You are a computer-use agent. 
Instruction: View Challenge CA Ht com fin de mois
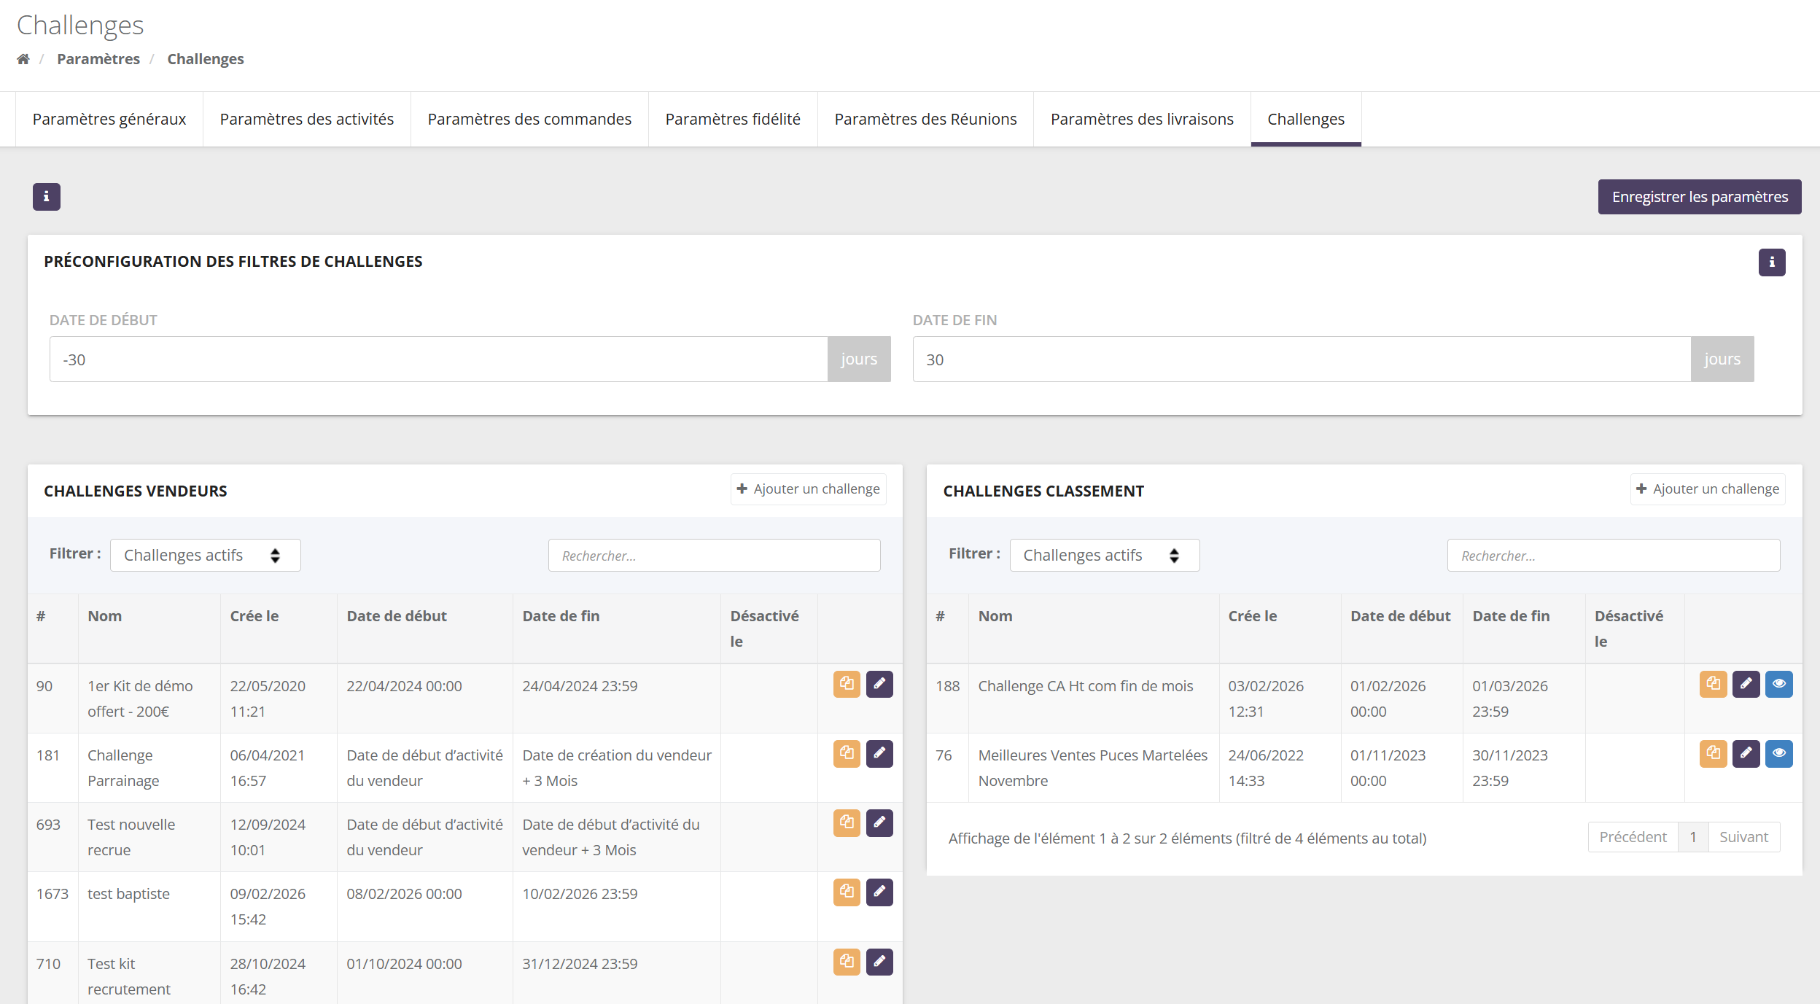(x=1779, y=685)
